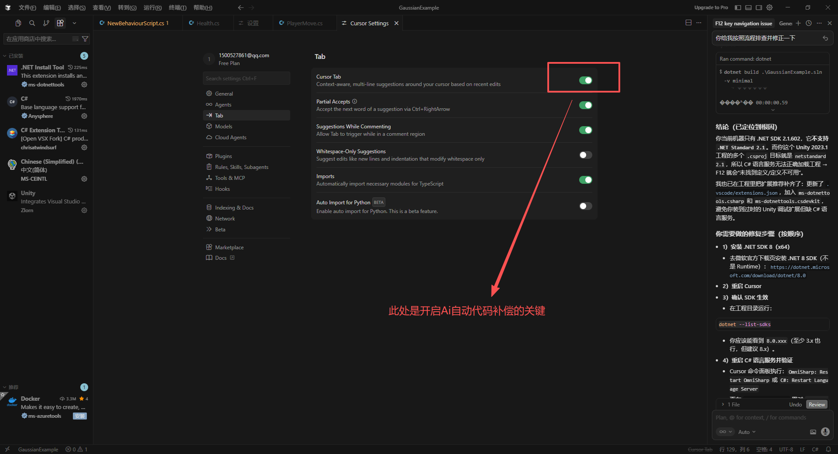
Task: Click Undo in the chat changes bar
Action: pyautogui.click(x=795, y=405)
